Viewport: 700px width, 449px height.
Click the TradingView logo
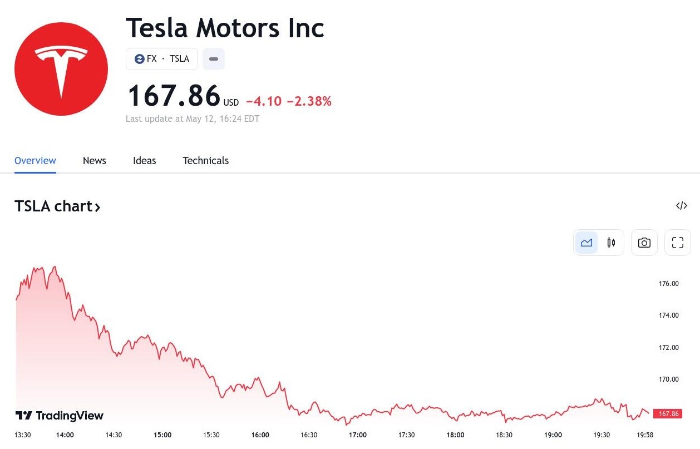59,416
